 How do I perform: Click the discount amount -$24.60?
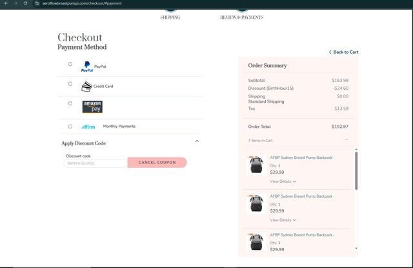click(341, 88)
